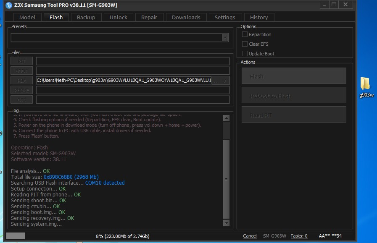377x243 pixels.
Task: Click the log scrollbar down arrow
Action: click(226, 223)
